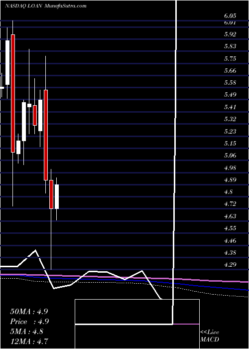Image resolution: width=249 pixels, height=349 pixels.
Task: Click the 5.06 price axis label
Action: [230, 155]
